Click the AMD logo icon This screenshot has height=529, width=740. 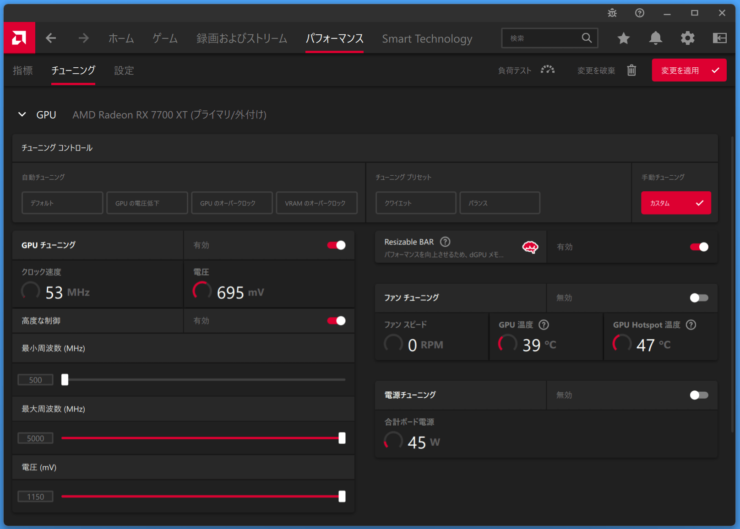(x=19, y=38)
